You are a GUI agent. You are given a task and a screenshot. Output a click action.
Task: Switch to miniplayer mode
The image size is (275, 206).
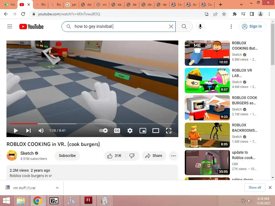coord(143,131)
